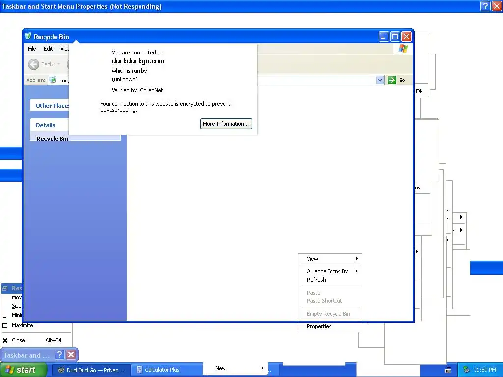Select Move in the system menu
Image resolution: width=503 pixels, height=377 pixels.
click(12, 297)
